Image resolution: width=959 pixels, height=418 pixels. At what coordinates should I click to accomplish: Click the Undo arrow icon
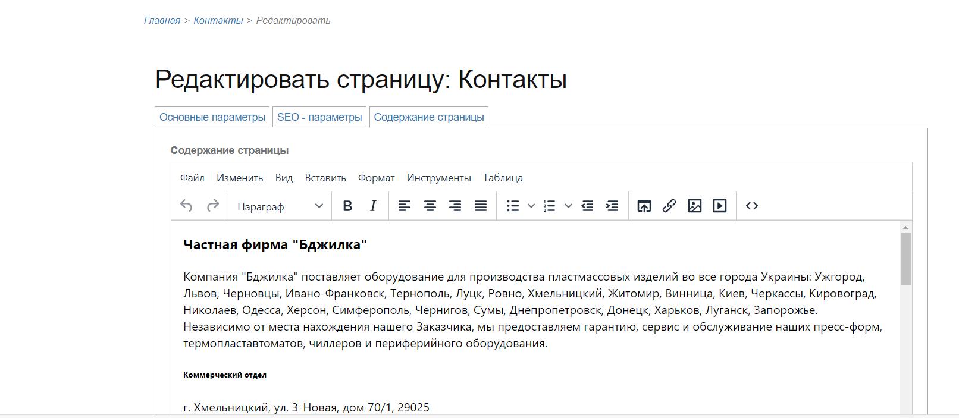point(186,206)
